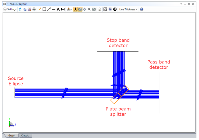Toggle the camera view rotation button

pos(80,9)
